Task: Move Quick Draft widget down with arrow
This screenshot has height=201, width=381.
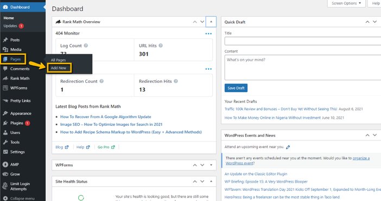Action: [x=374, y=22]
